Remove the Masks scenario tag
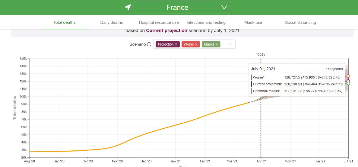The height and width of the screenshot is (167, 358). [217, 44]
